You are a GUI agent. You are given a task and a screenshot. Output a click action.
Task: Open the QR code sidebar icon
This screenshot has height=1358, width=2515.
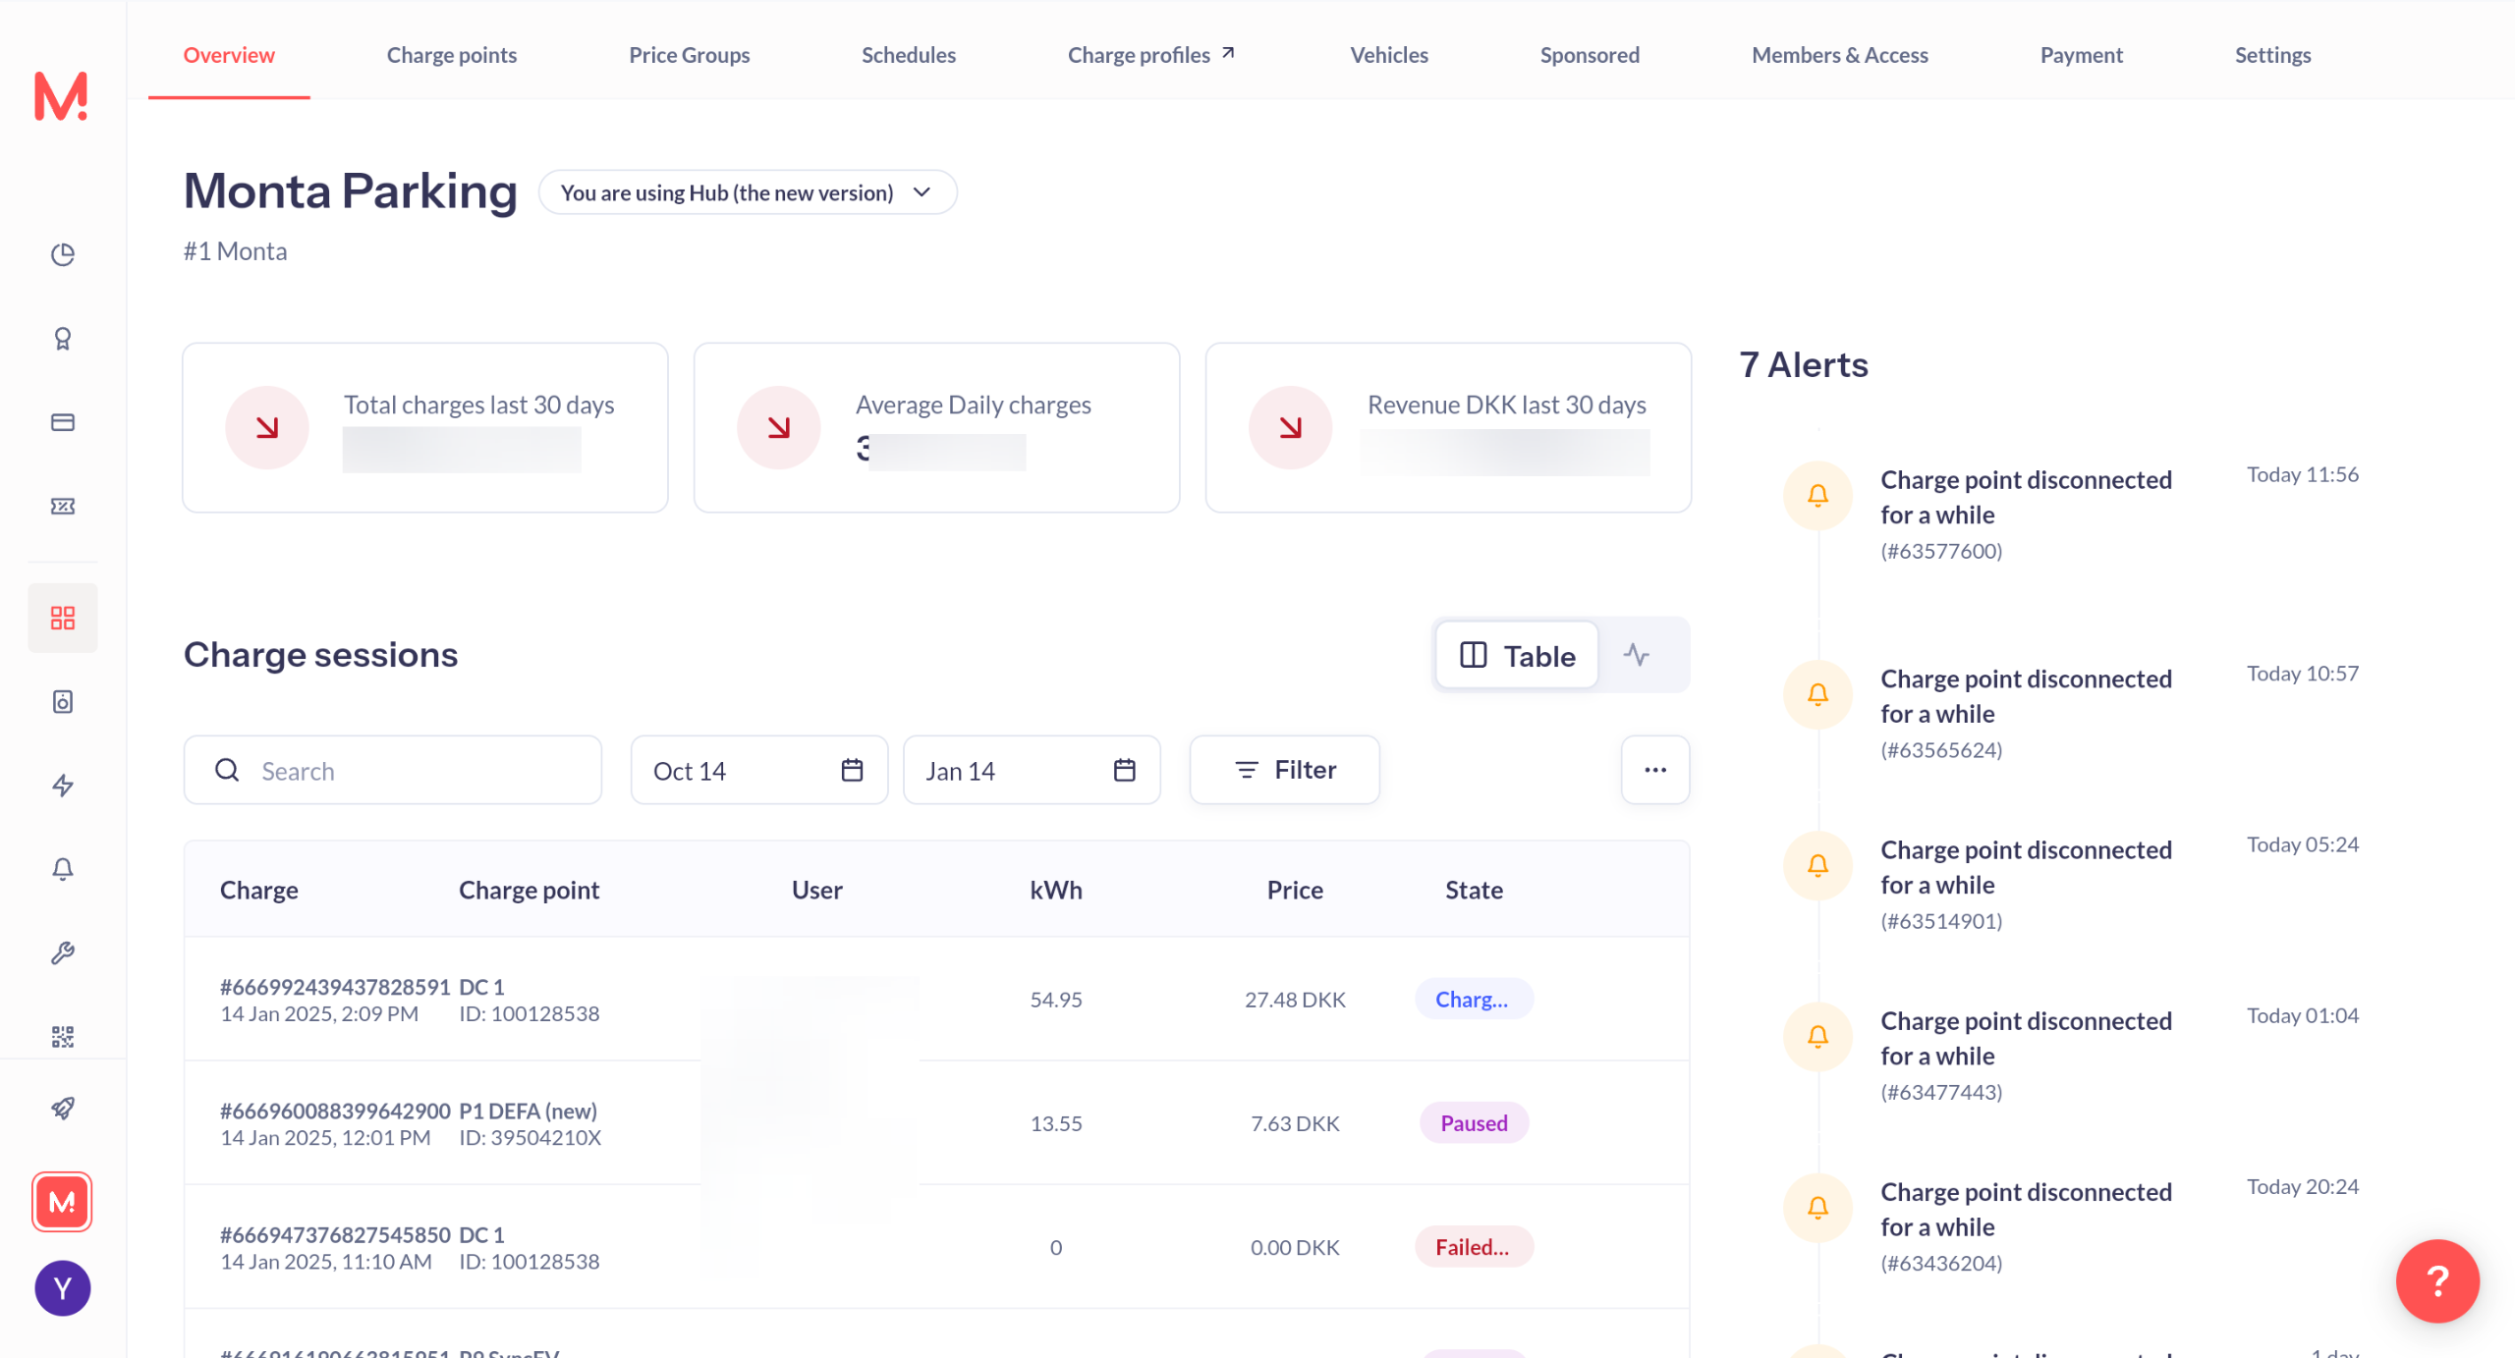[x=63, y=1036]
